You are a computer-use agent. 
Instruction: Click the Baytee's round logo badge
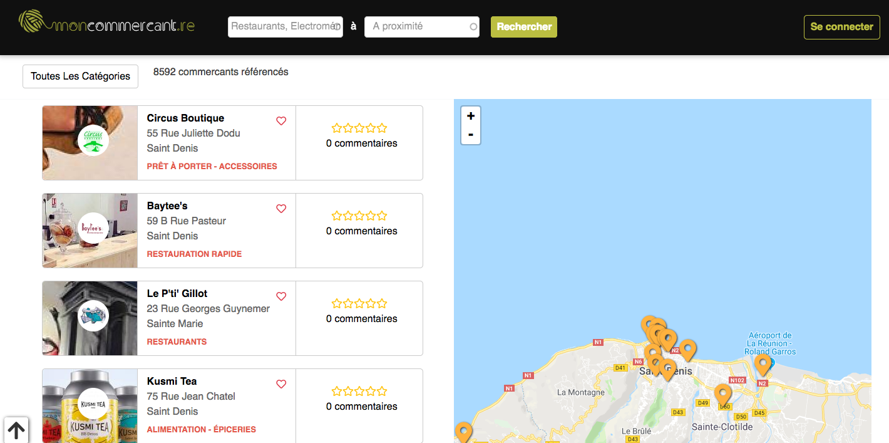tap(93, 228)
